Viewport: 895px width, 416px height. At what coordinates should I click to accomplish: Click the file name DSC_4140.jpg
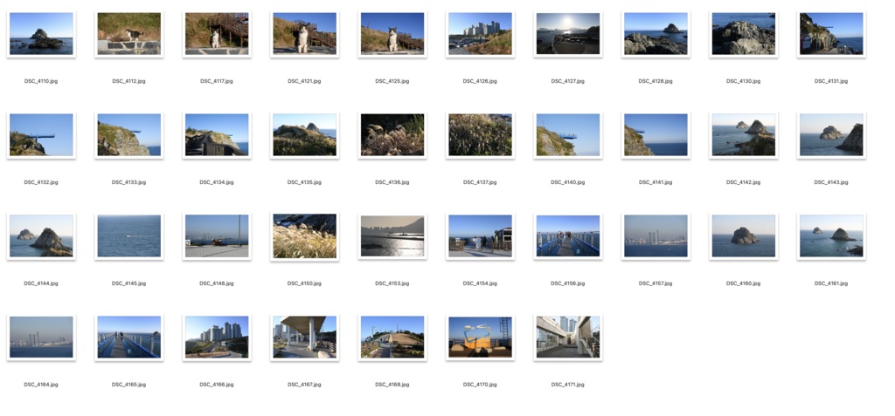[568, 182]
